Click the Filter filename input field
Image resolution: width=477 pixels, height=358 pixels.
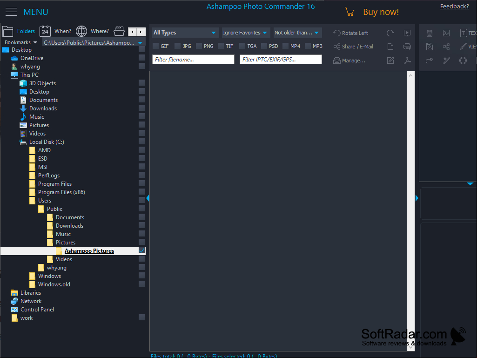coord(193,60)
